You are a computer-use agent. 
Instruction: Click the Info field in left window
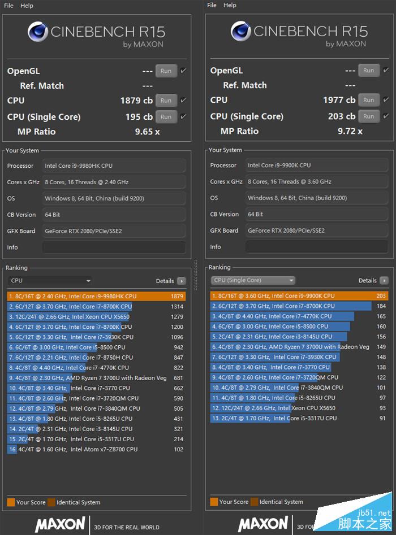click(x=114, y=247)
